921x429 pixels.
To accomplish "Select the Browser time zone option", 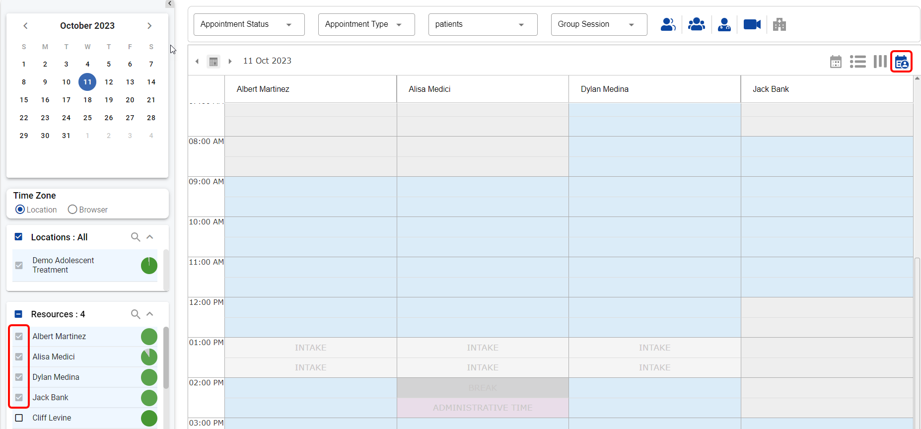I will click(x=72, y=210).
